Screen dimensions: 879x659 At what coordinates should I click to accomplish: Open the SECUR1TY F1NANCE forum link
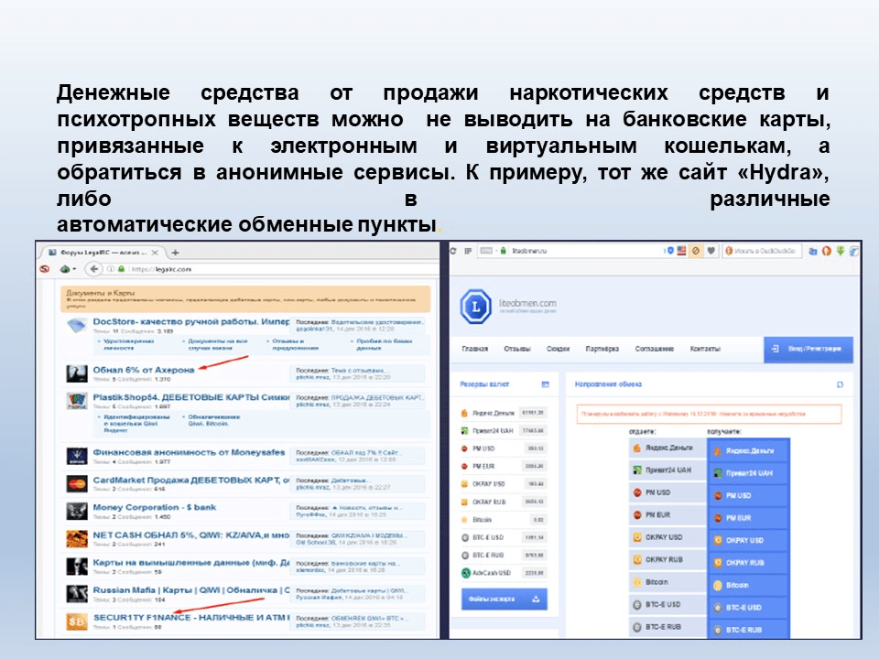[x=190, y=618]
